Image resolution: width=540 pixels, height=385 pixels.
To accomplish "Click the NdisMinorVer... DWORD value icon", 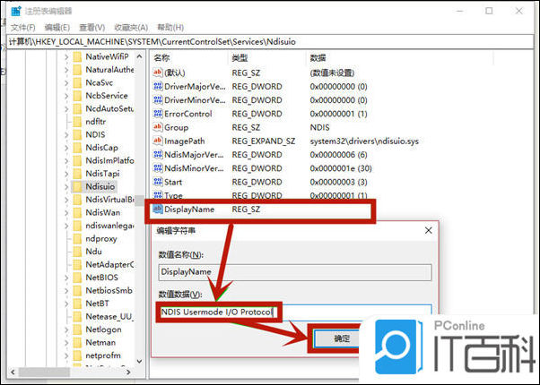I will [x=158, y=168].
